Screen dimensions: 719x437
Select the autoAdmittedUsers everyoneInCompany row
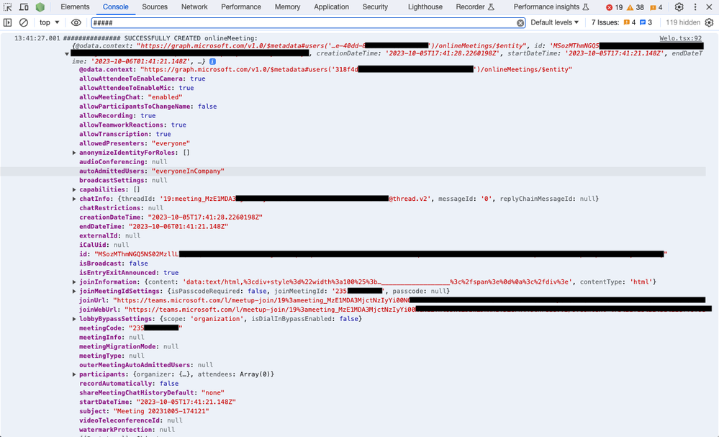pyautogui.click(x=353, y=171)
